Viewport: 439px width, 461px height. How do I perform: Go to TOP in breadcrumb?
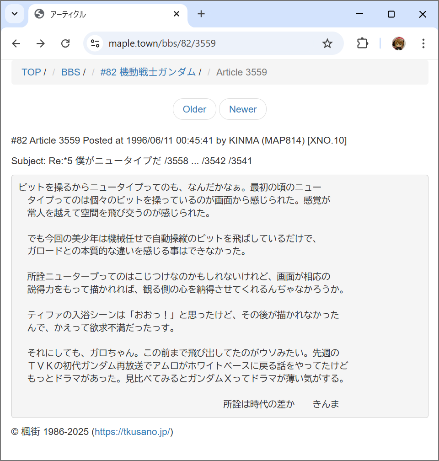(x=31, y=72)
